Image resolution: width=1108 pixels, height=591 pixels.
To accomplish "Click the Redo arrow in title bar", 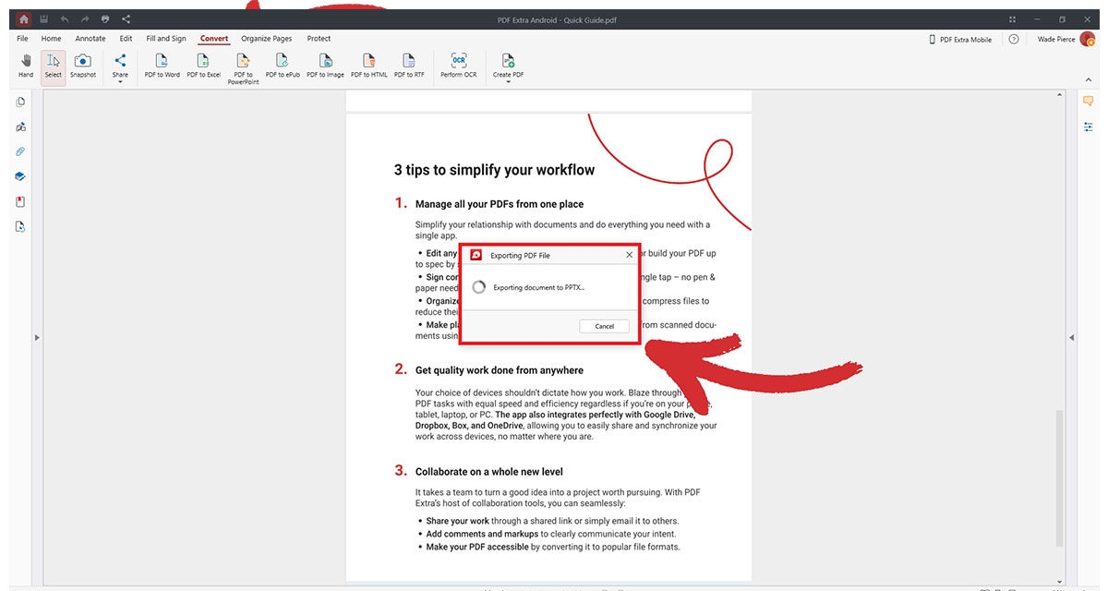I will pyautogui.click(x=85, y=18).
